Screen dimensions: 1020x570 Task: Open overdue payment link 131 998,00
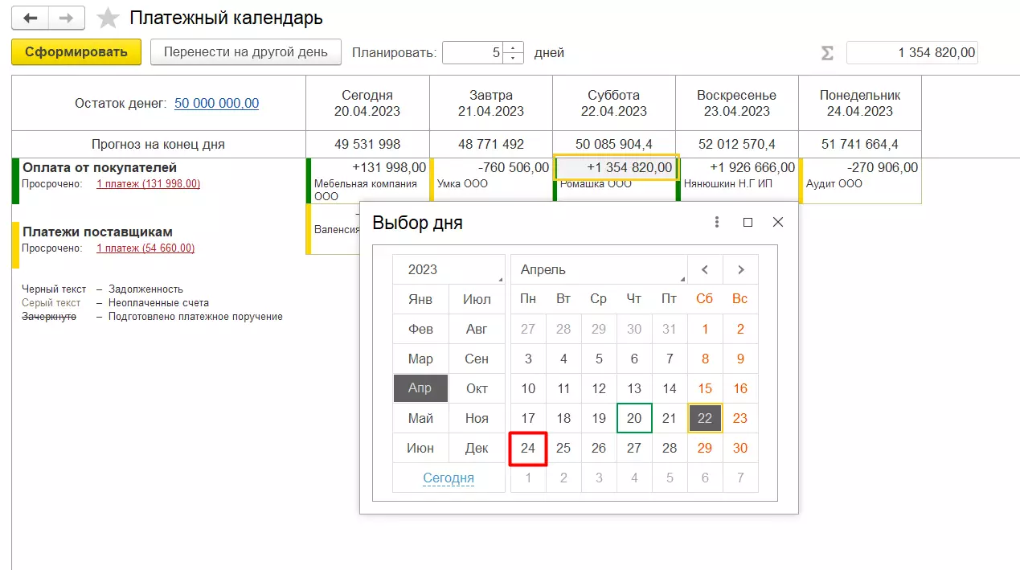[x=148, y=183]
